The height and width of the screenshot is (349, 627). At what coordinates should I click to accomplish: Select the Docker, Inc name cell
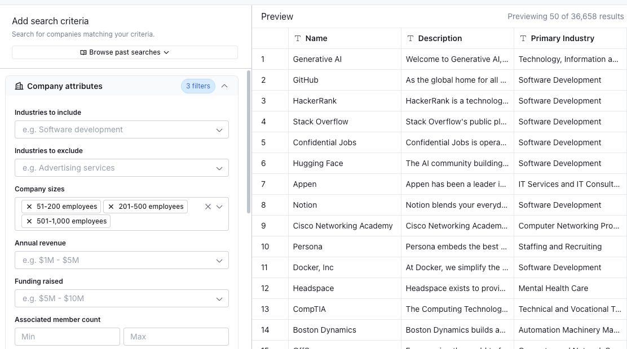(345, 267)
